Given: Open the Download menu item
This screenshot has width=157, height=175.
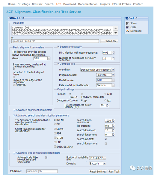Looking at the screenshot, I should [x=70, y=4].
